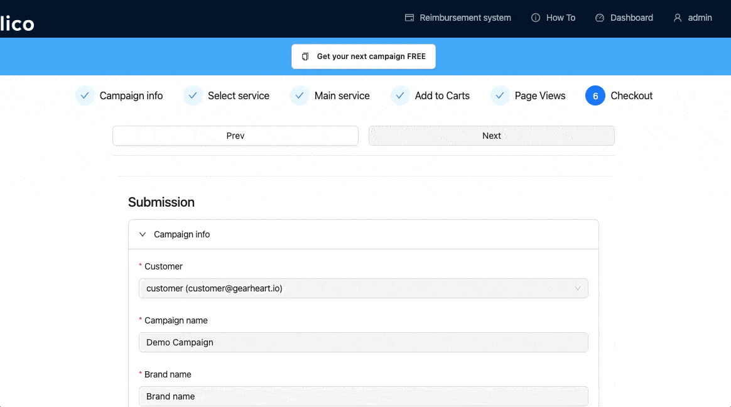
Task: Open the admin account menu
Action: click(693, 18)
